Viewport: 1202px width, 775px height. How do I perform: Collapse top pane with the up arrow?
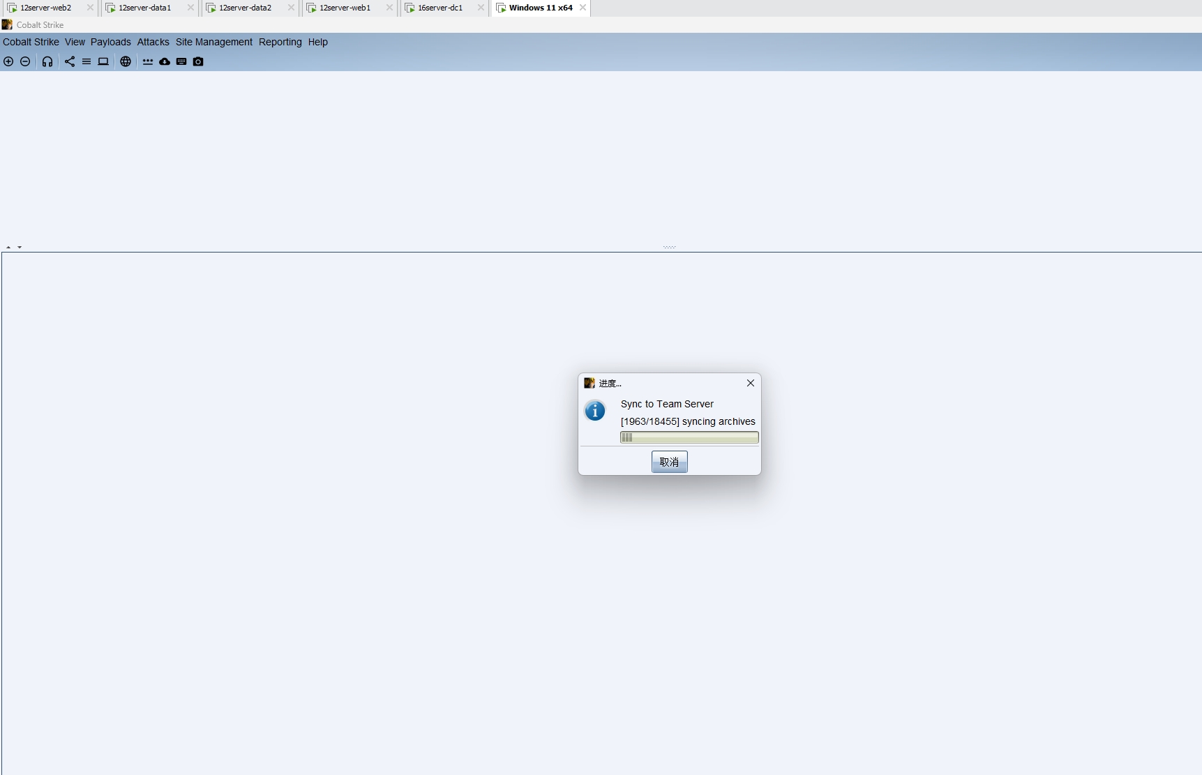(x=8, y=247)
